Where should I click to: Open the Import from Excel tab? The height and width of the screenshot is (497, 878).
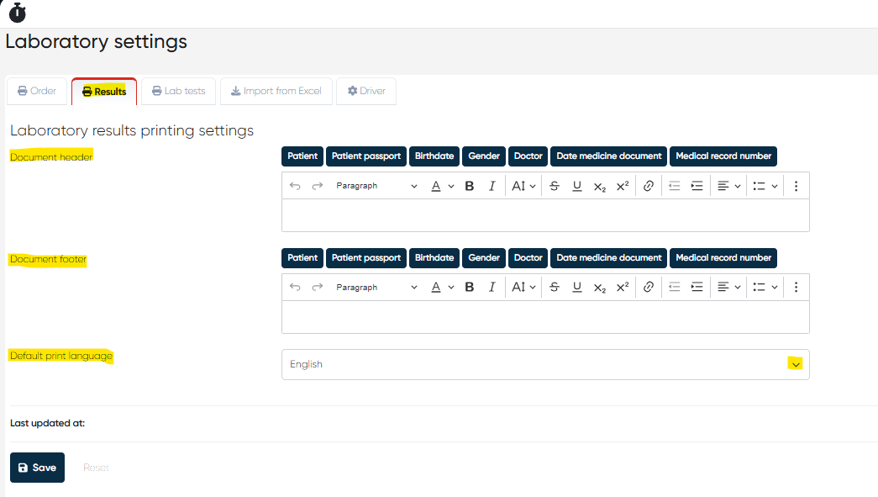click(276, 91)
